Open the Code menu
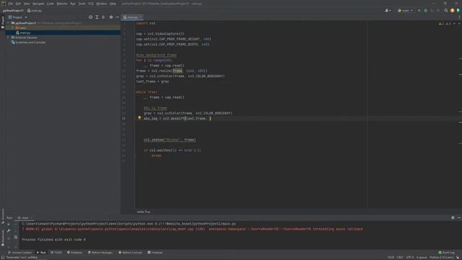This screenshot has width=462, height=260. tap(51, 4)
